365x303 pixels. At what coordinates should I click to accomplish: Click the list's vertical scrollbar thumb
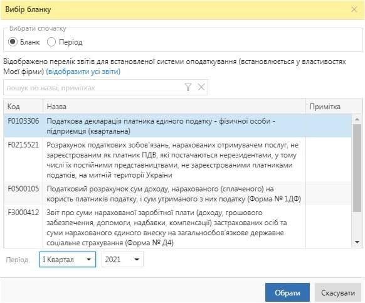click(x=357, y=168)
